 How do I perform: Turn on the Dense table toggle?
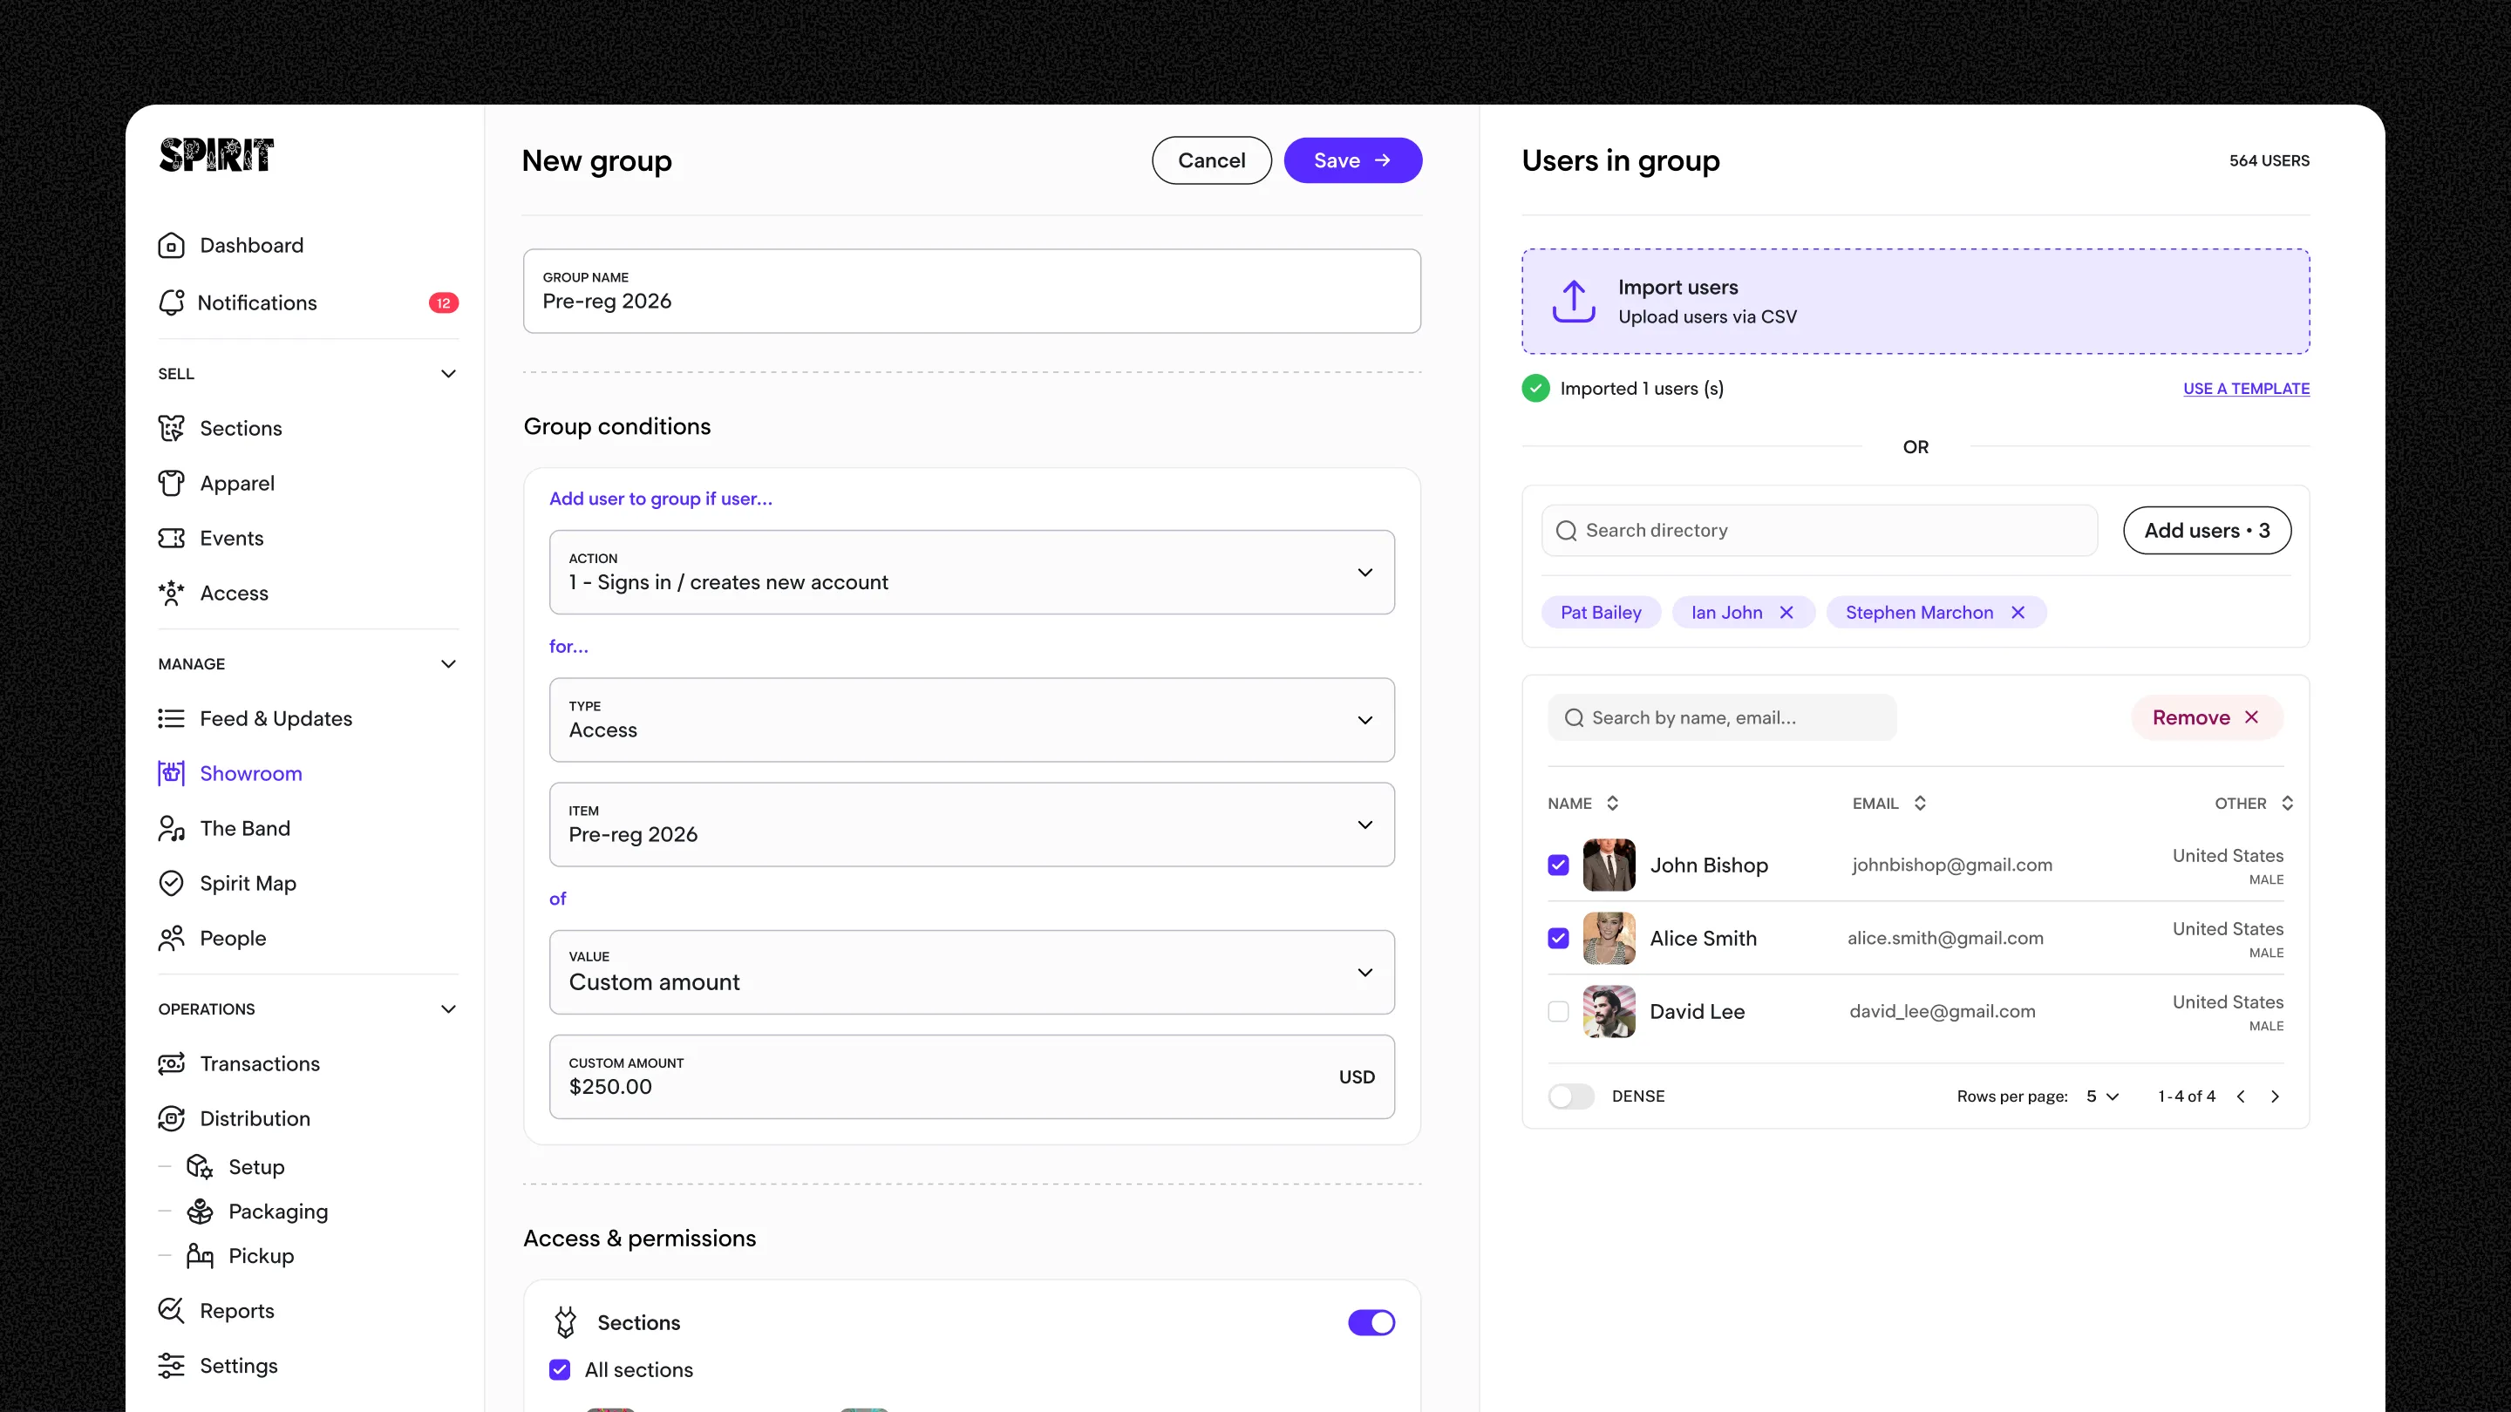tap(1570, 1096)
